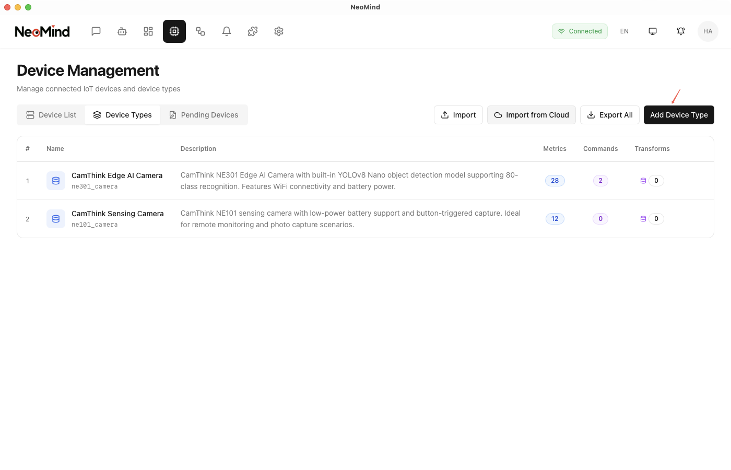Click the Add Device Type button

click(x=679, y=115)
